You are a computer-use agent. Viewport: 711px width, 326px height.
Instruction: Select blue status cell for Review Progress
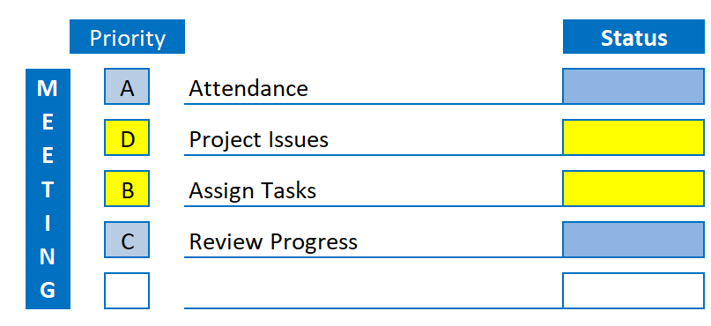(x=633, y=240)
